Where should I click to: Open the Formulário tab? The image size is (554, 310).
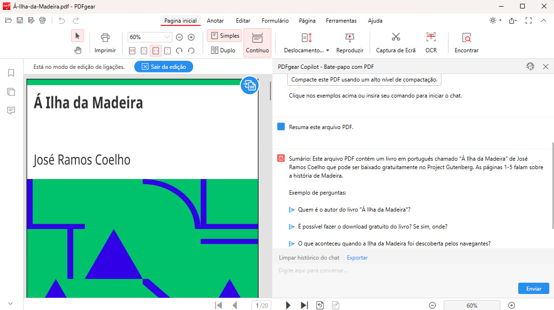[275, 21]
